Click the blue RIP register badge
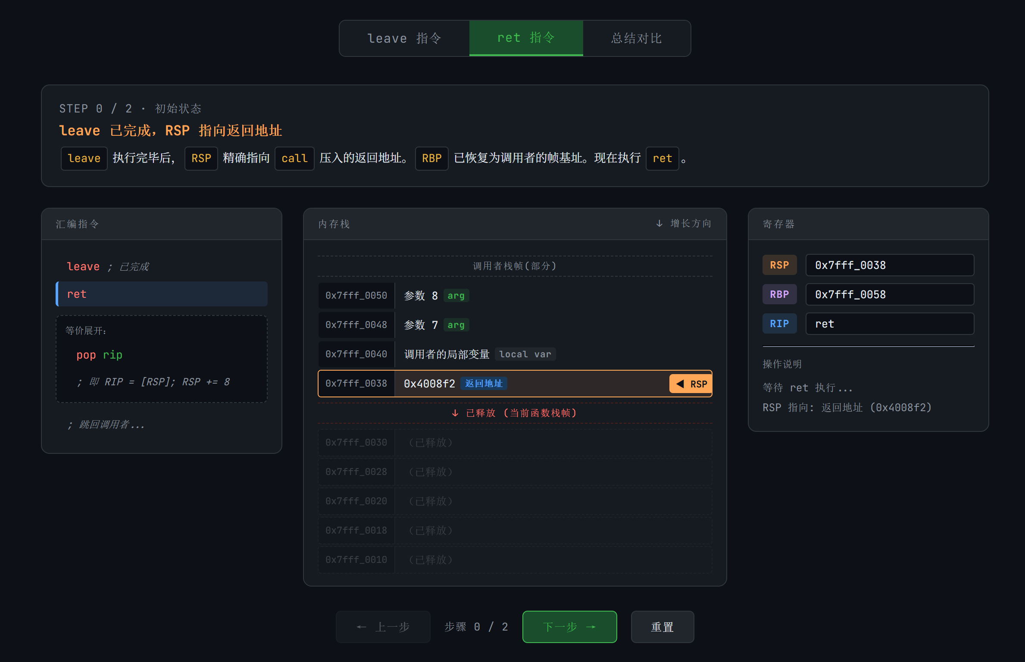Viewport: 1025px width, 662px height. [779, 324]
